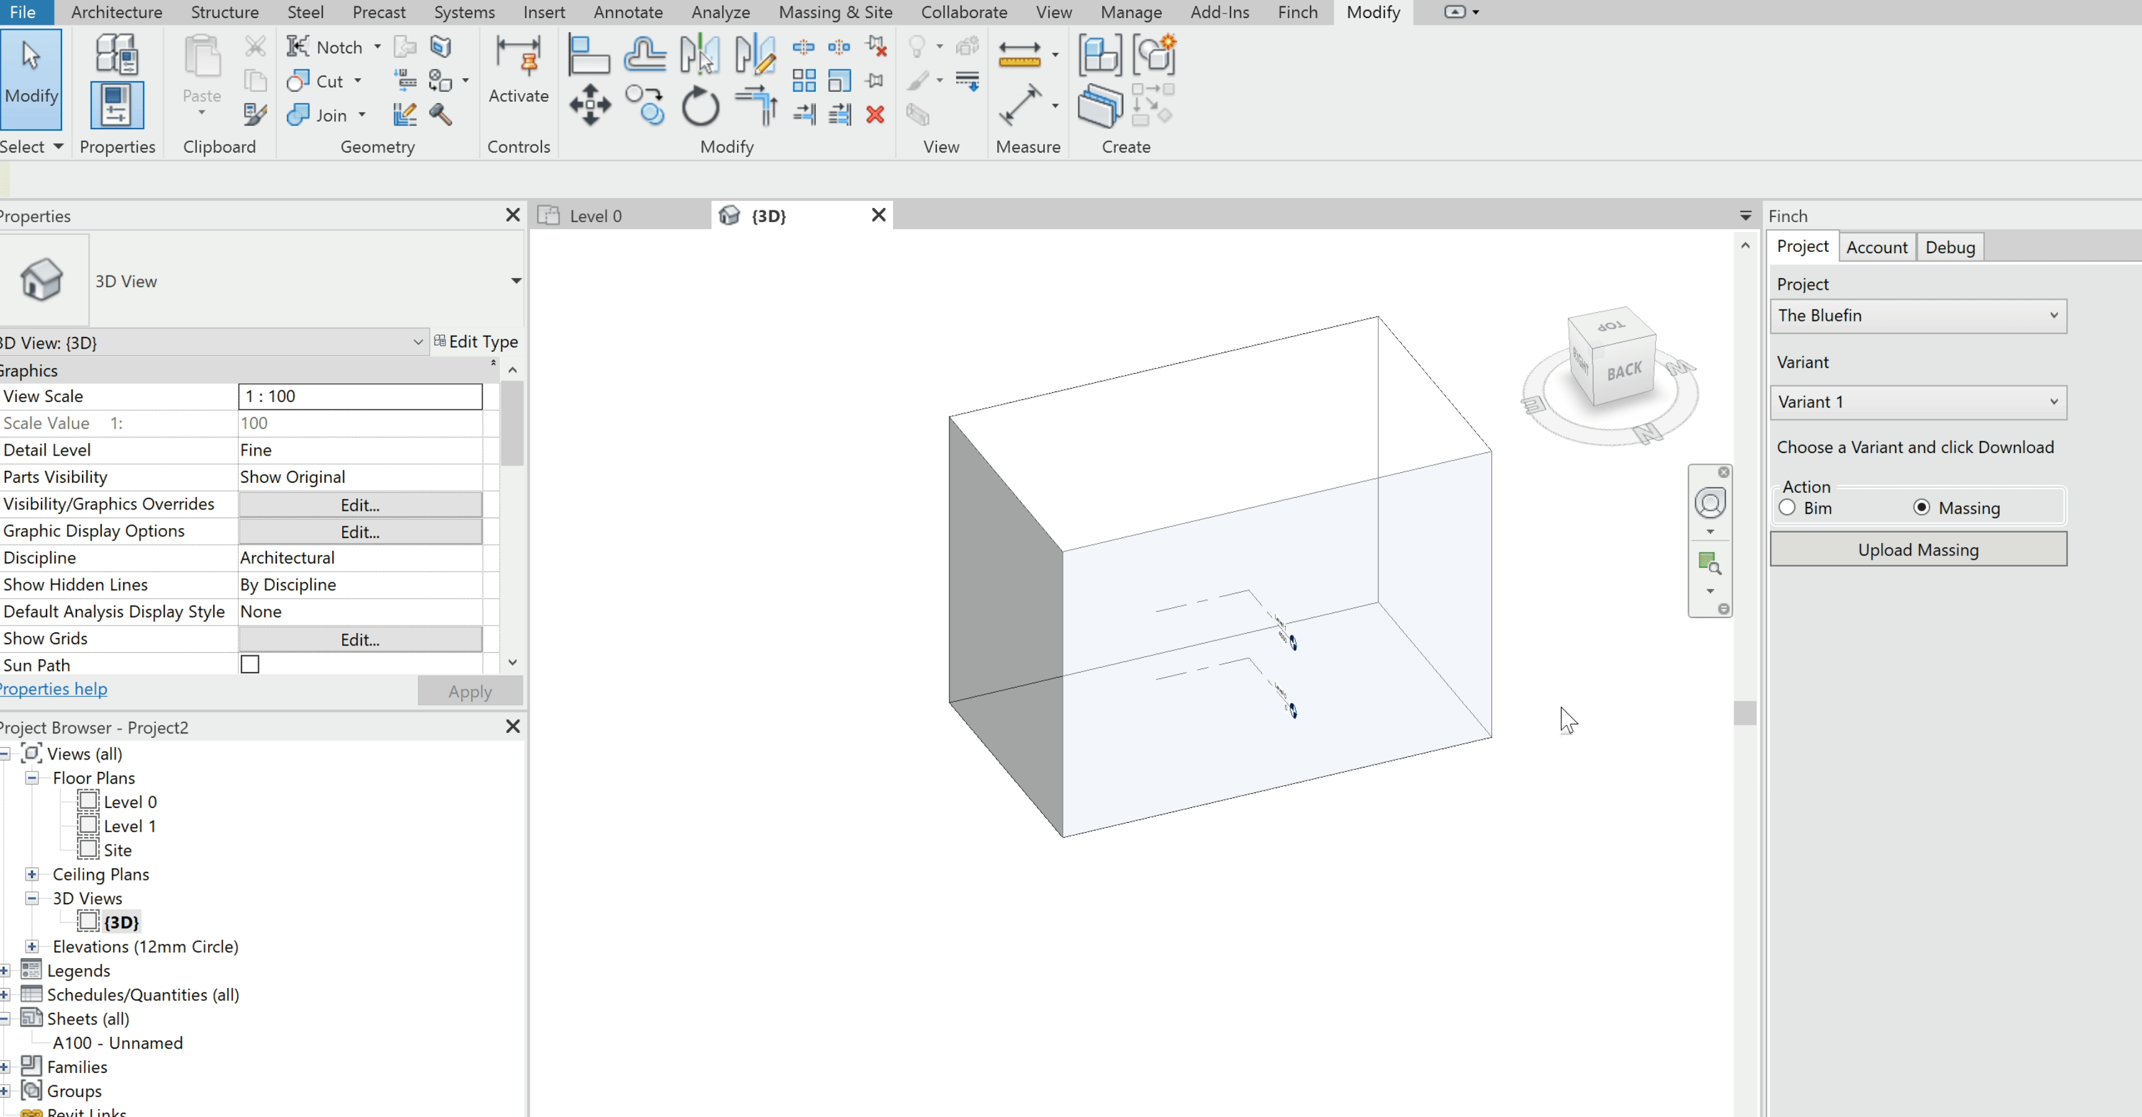Expand the Ceiling Plans tree node
2142x1117 pixels.
click(x=32, y=874)
